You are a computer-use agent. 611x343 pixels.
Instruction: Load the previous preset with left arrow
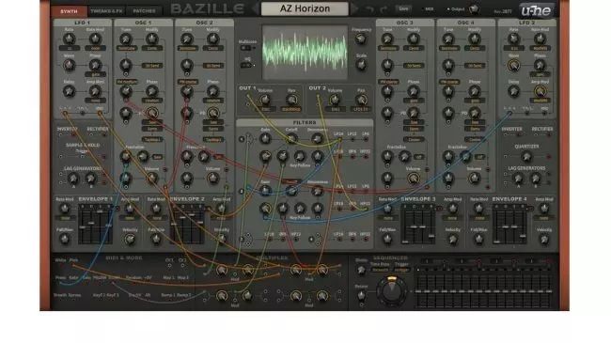(x=256, y=8)
